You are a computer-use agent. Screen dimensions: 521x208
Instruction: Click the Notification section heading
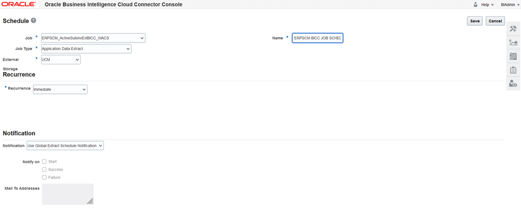19,133
